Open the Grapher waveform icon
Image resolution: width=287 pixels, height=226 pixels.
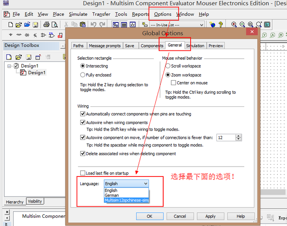132,24
